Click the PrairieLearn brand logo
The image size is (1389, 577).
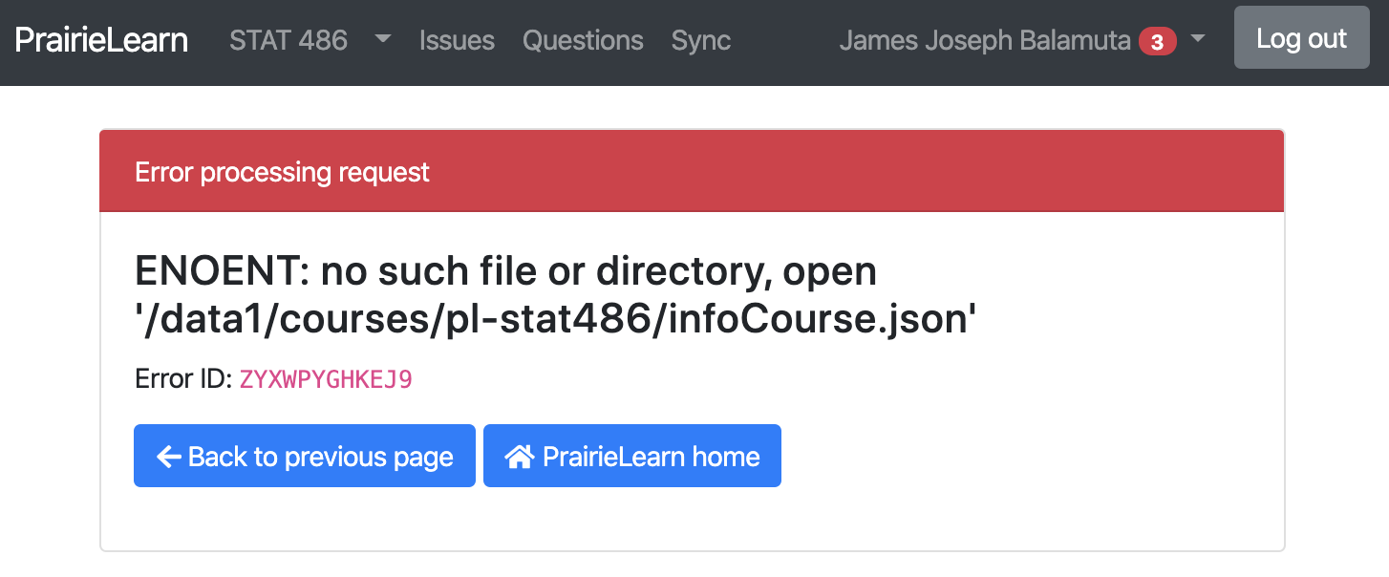[x=100, y=40]
